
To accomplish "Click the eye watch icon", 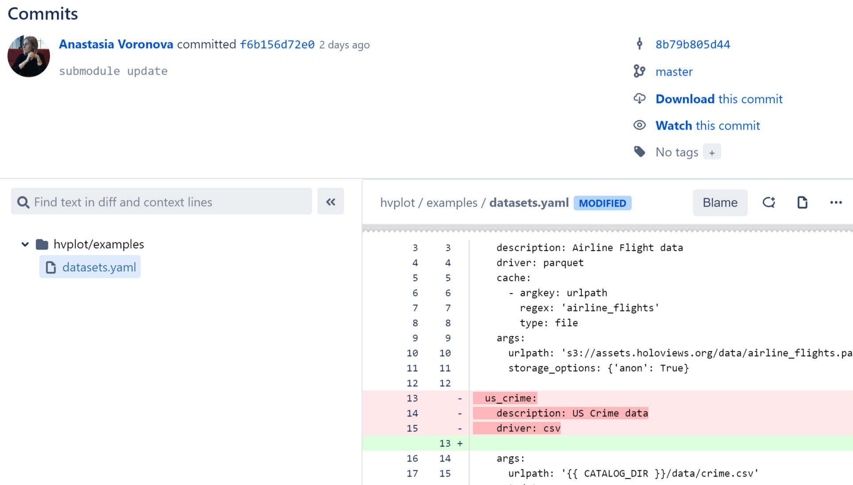I will (x=639, y=125).
